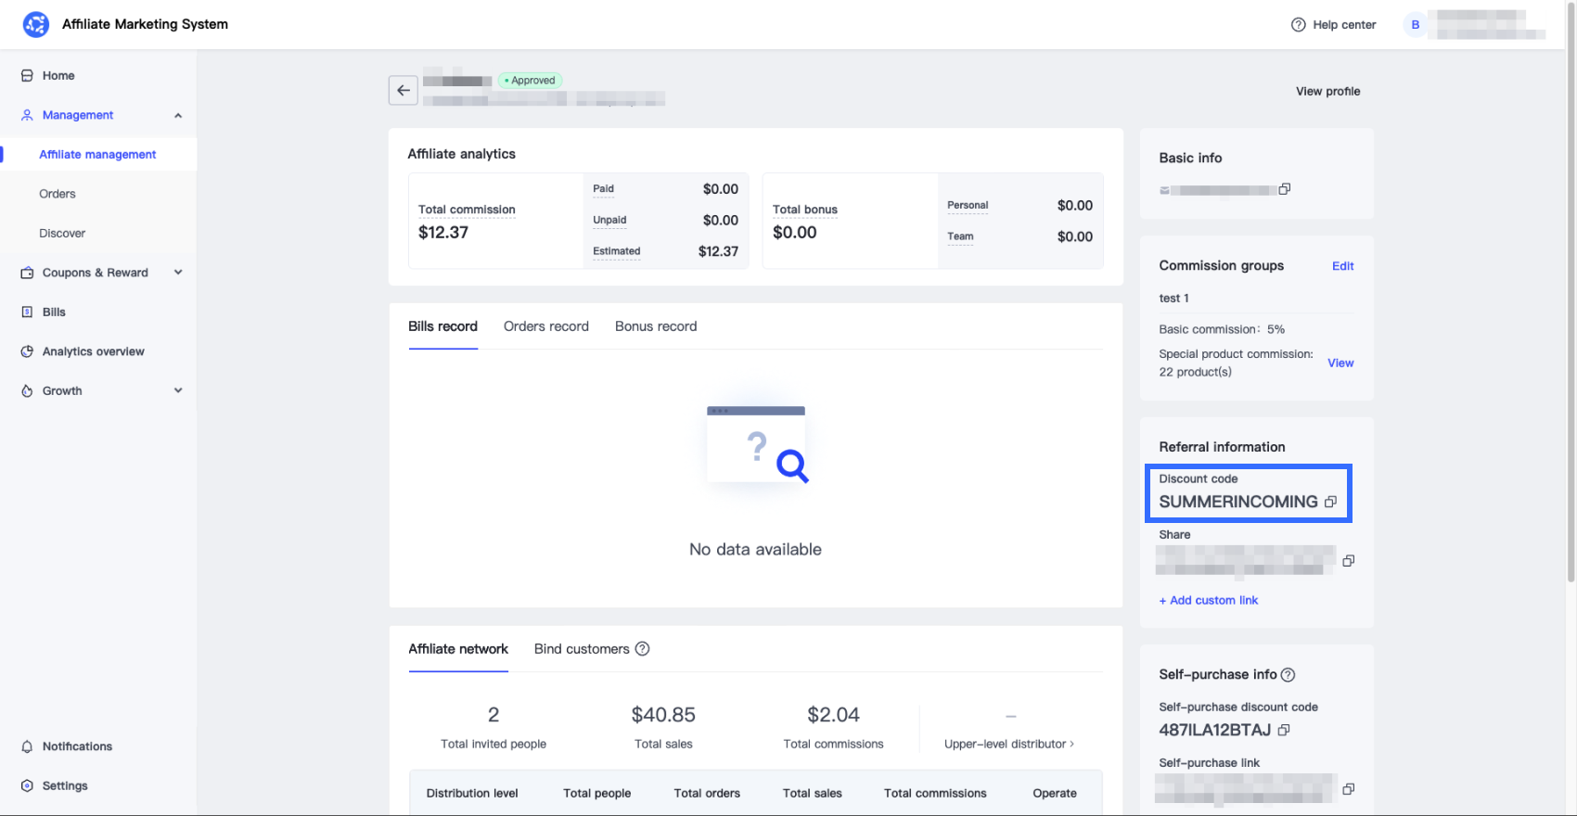Copy the email in Basic info
The height and width of the screenshot is (816, 1577).
(1285, 189)
